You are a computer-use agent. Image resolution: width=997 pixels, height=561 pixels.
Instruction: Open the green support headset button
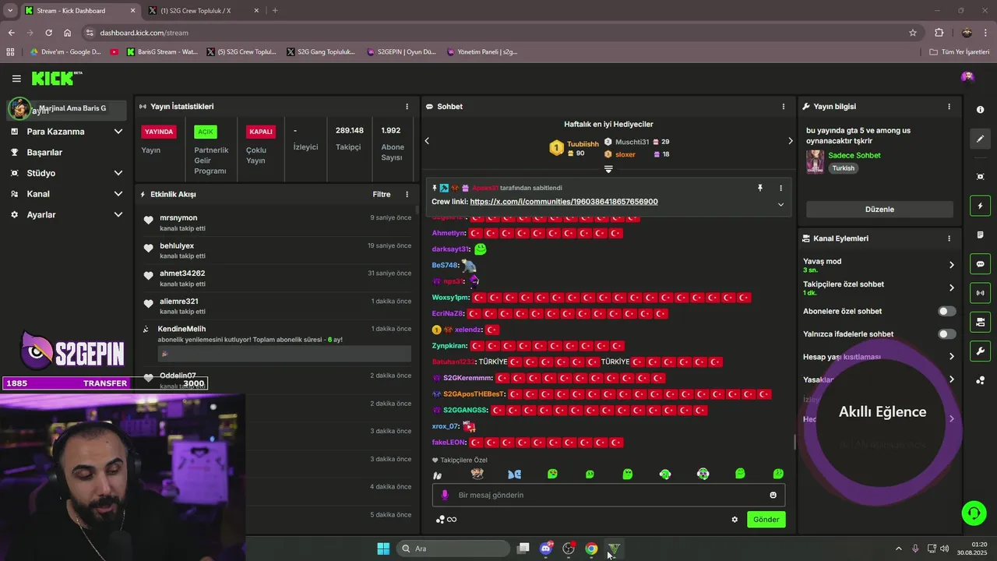click(974, 513)
